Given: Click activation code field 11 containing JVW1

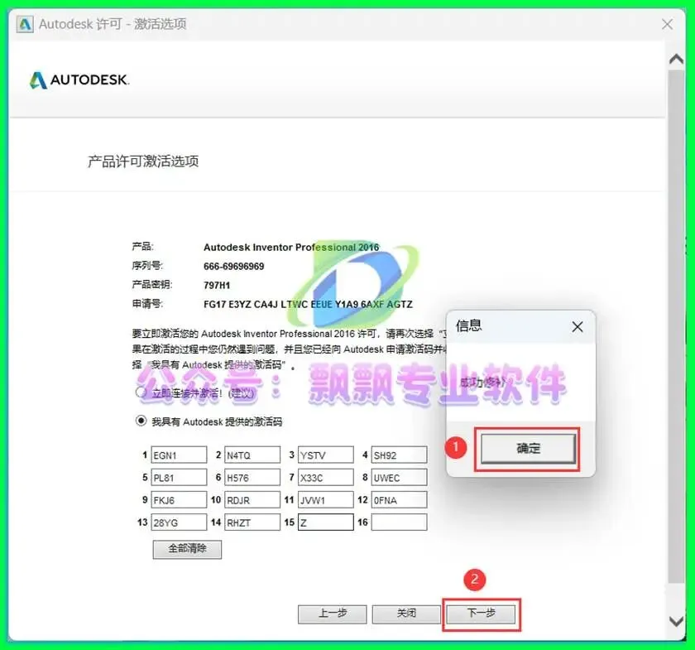Looking at the screenshot, I should pyautogui.click(x=326, y=499).
